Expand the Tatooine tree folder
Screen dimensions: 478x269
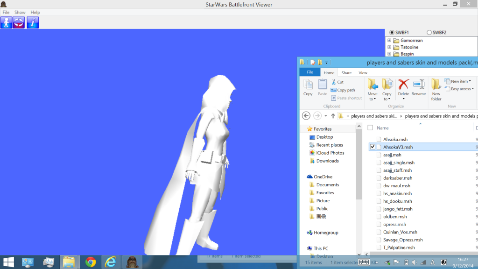[389, 47]
